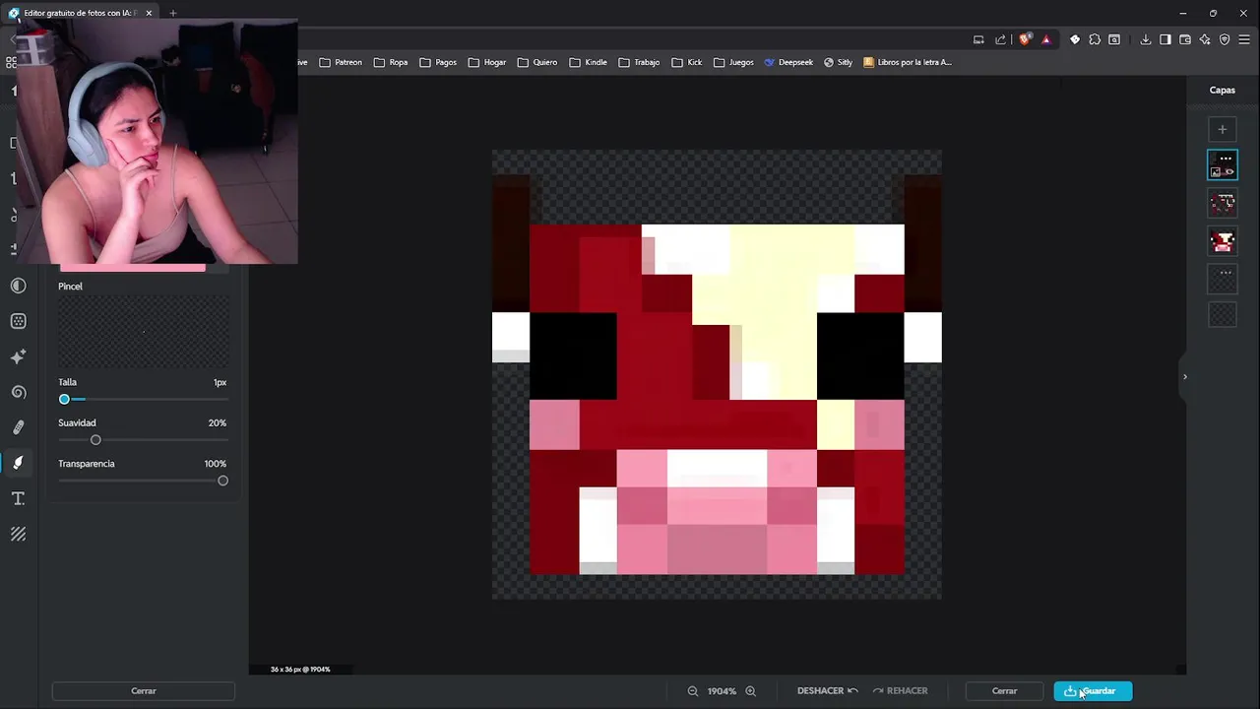Open the Brave VPN shield icon
Viewport: 1260px width, 709px height.
tap(1225, 39)
